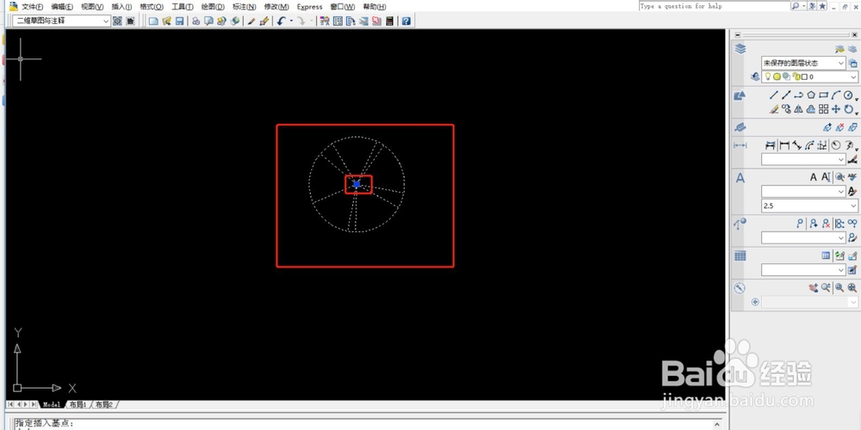Screen dimensions: 861x430
Task: Select the Line draw tool
Action: tap(774, 95)
